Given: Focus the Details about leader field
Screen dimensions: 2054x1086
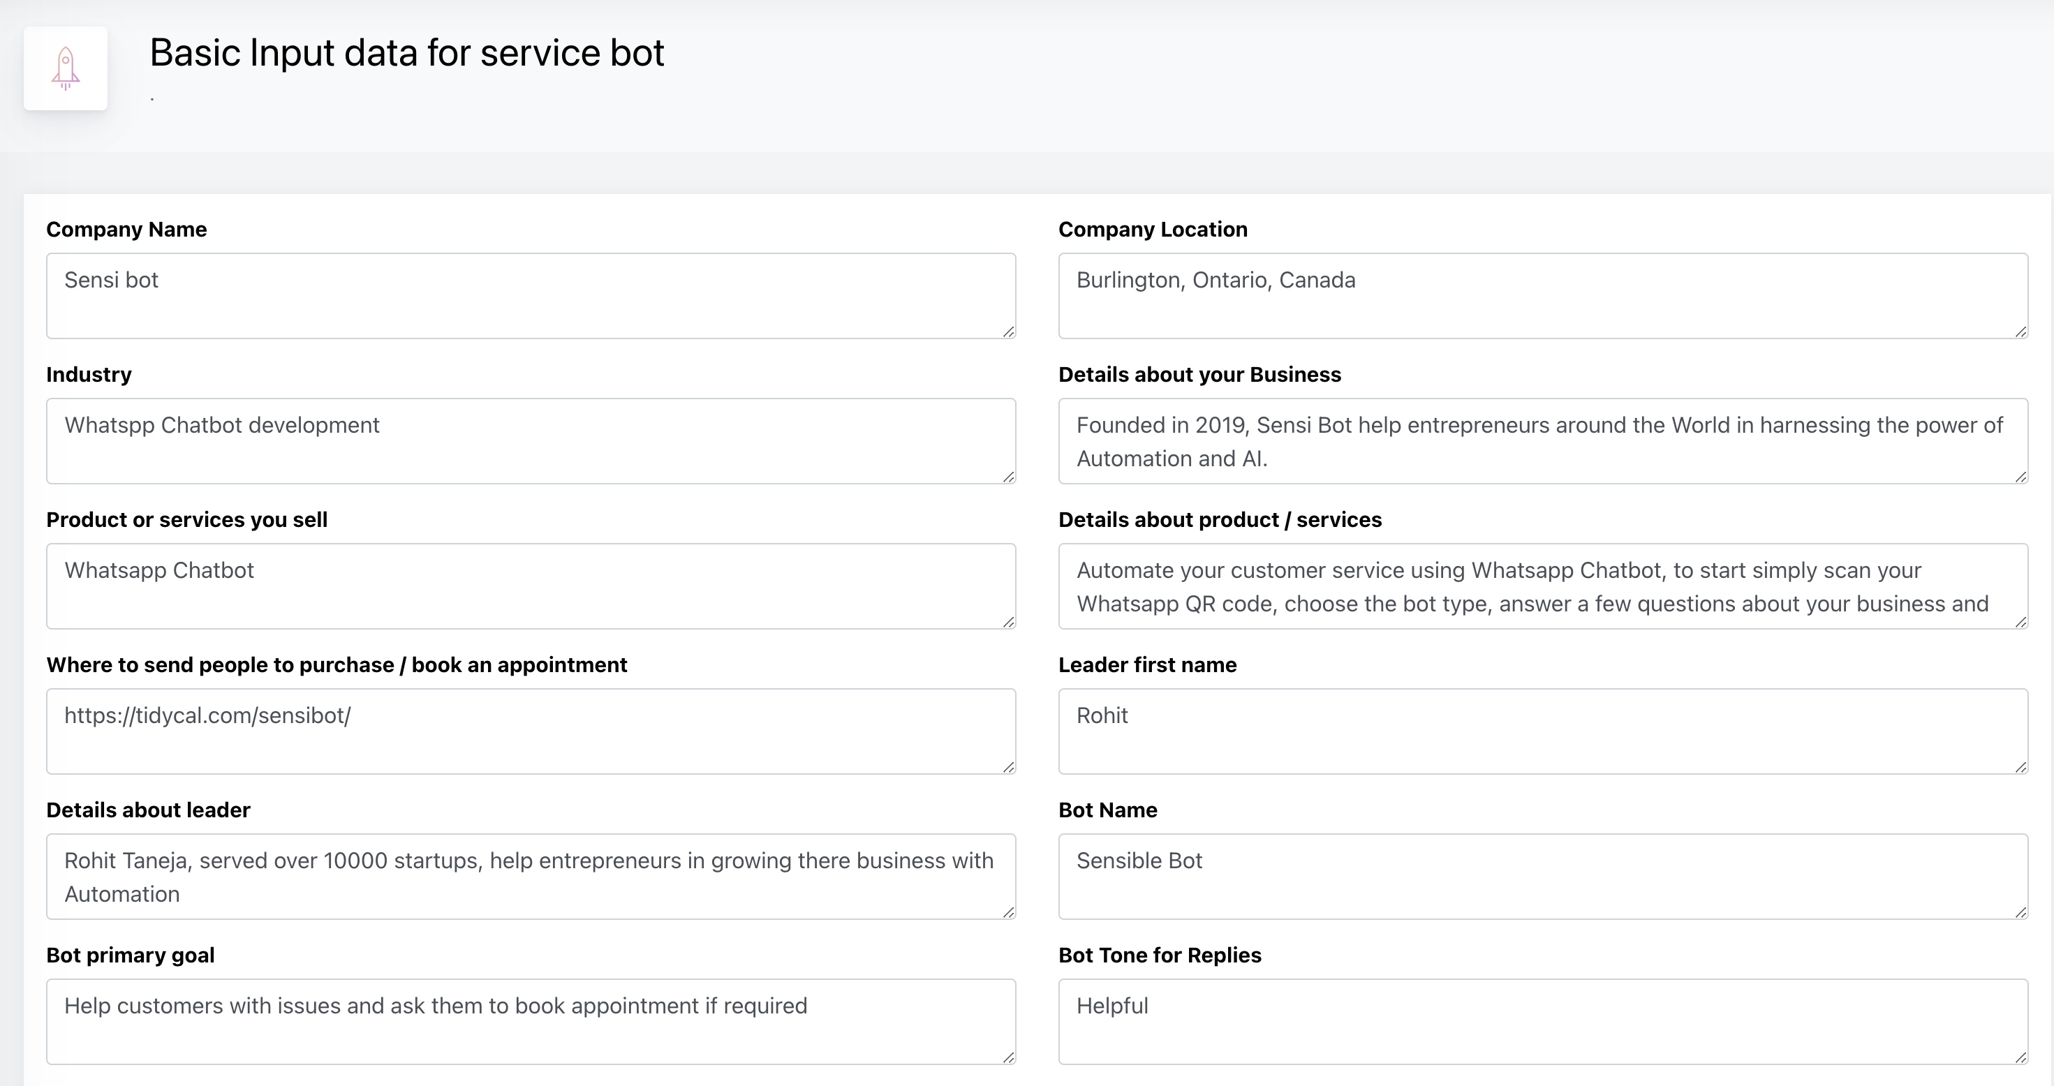Looking at the screenshot, I should [530, 877].
